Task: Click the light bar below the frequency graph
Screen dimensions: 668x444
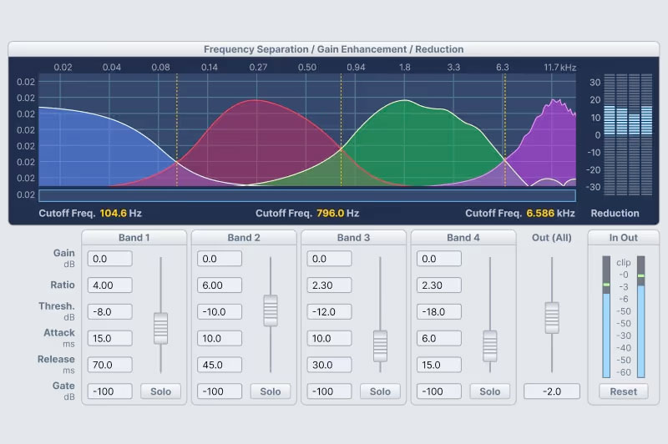Action: (307, 196)
